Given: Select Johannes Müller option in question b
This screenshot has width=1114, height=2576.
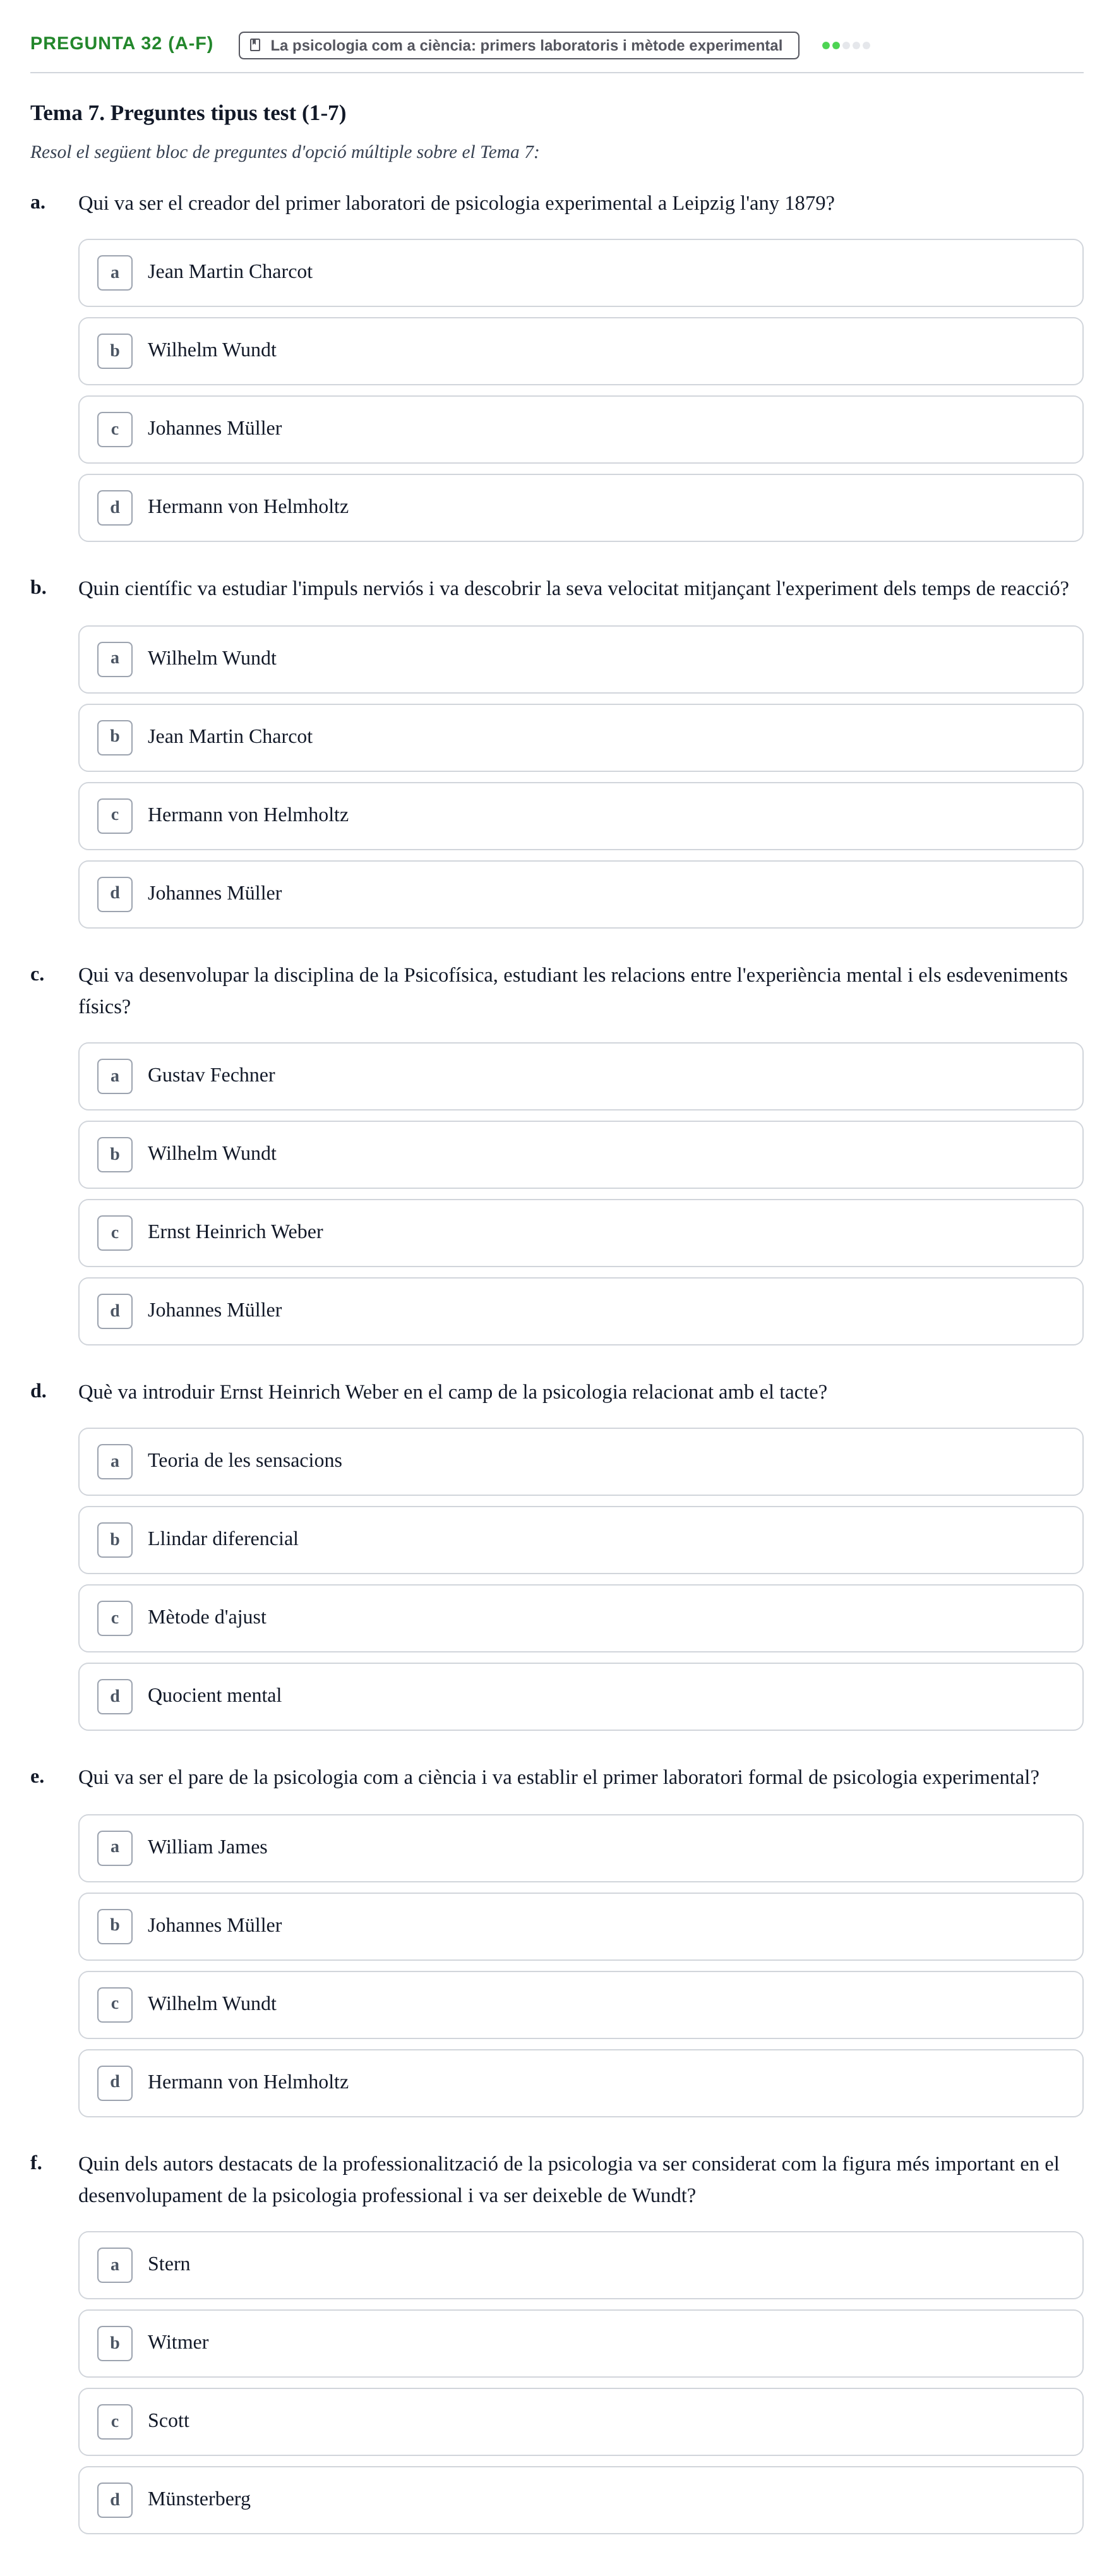Looking at the screenshot, I should coord(580,894).
